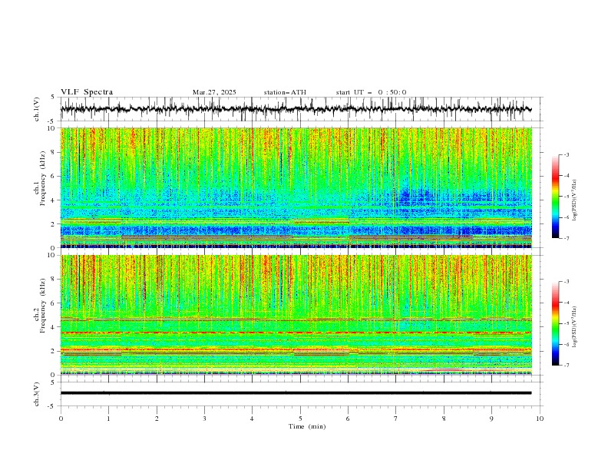Click the "-5" tick on ch.1(V) axis

(52, 121)
